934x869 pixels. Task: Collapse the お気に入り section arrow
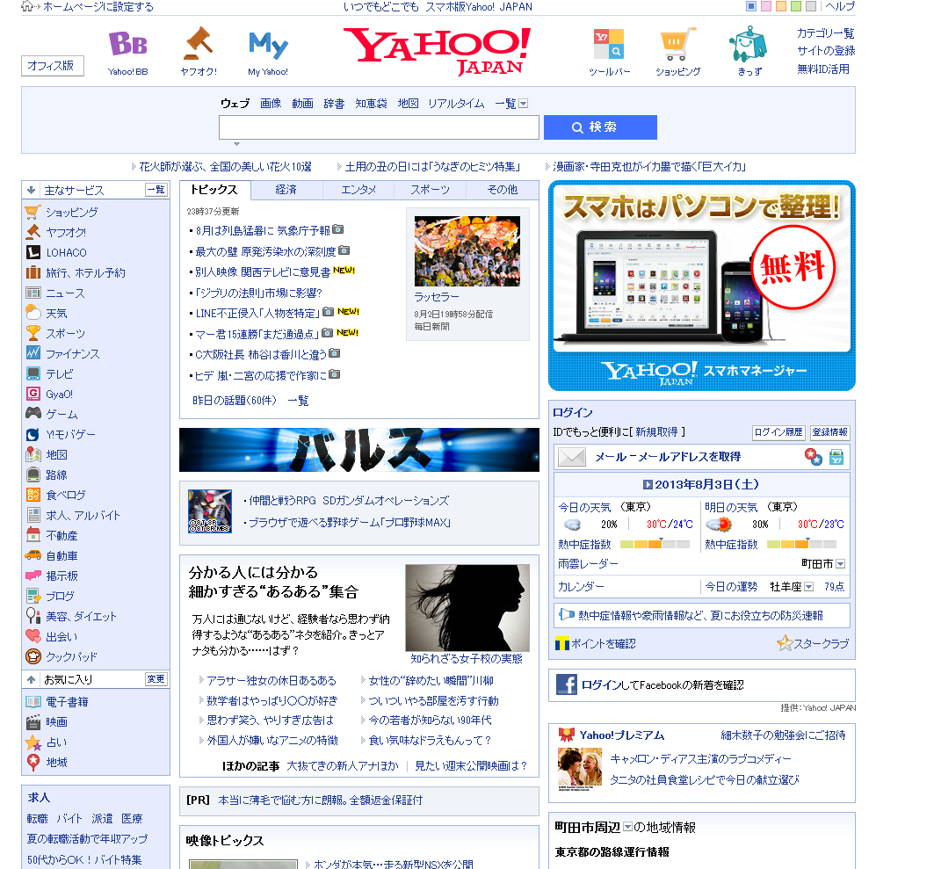coord(31,679)
